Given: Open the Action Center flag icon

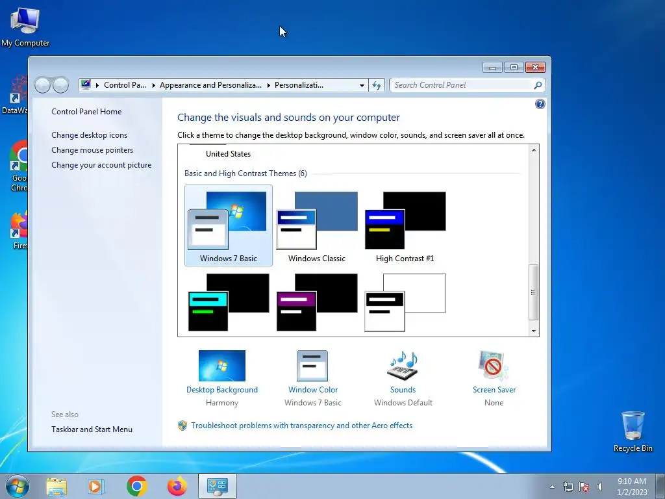Looking at the screenshot, I should click(x=584, y=487).
